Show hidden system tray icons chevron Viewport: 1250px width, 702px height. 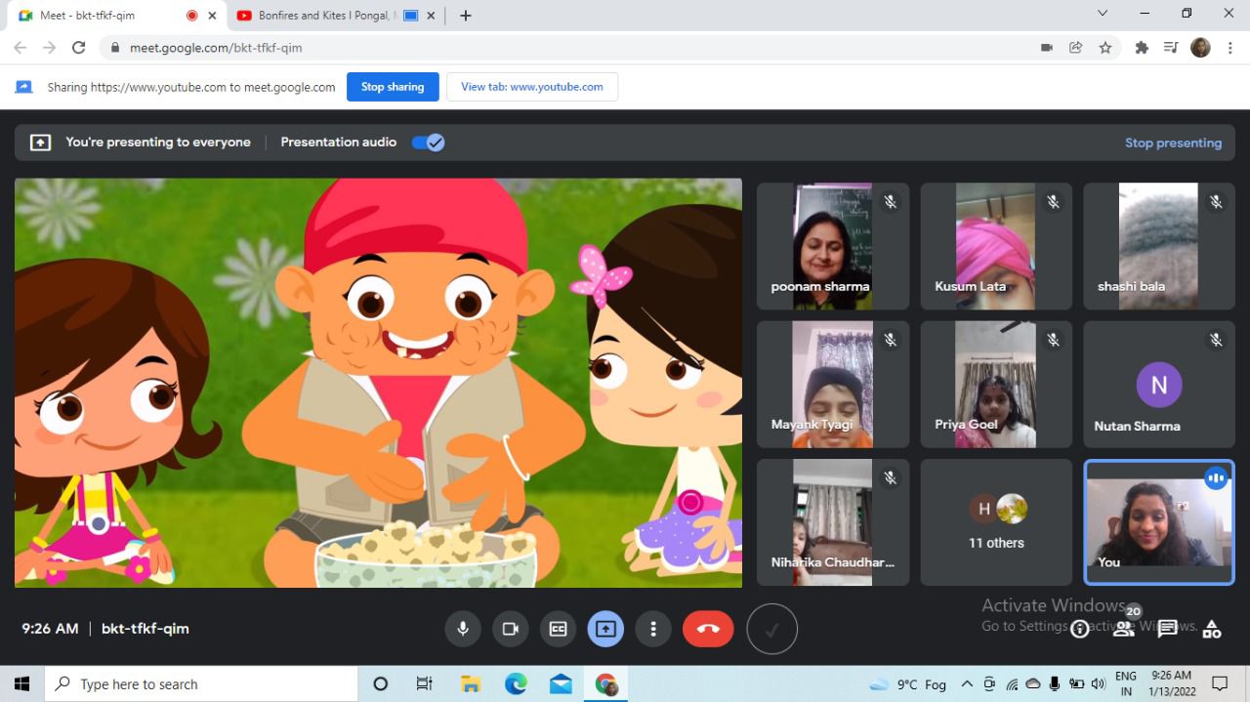tap(967, 684)
